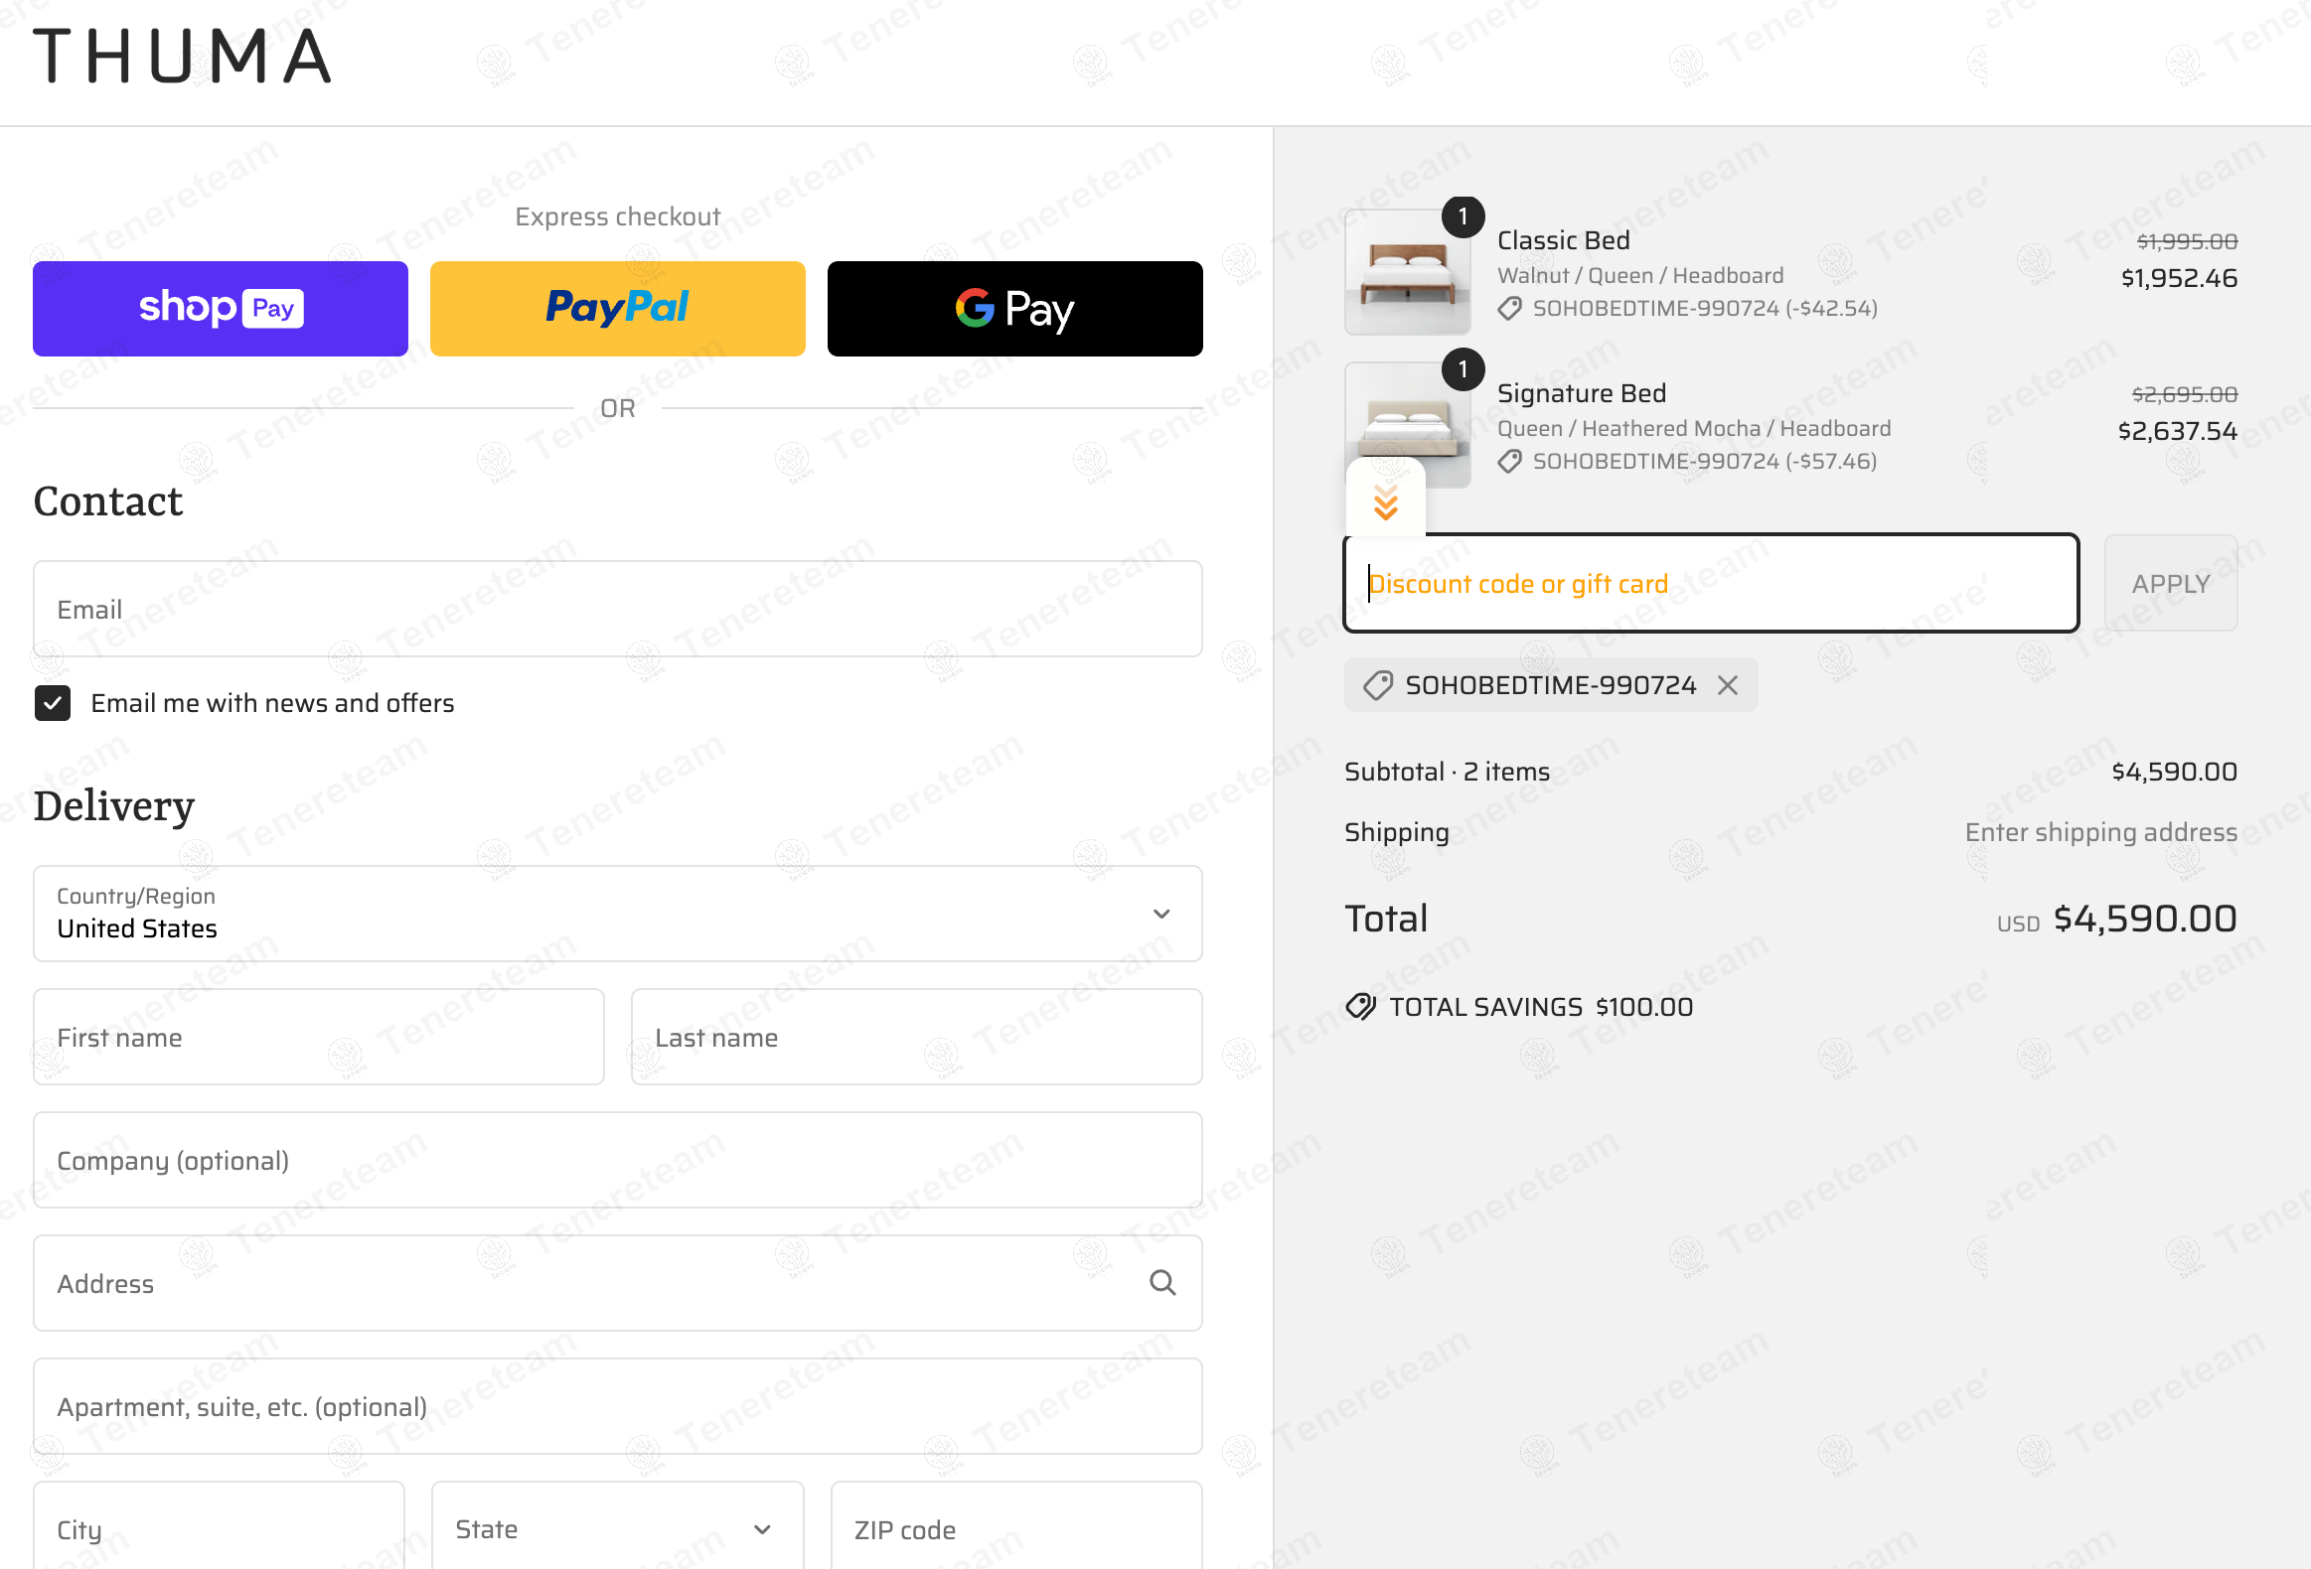Check out using Google Pay
The image size is (2311, 1569).
point(1015,309)
